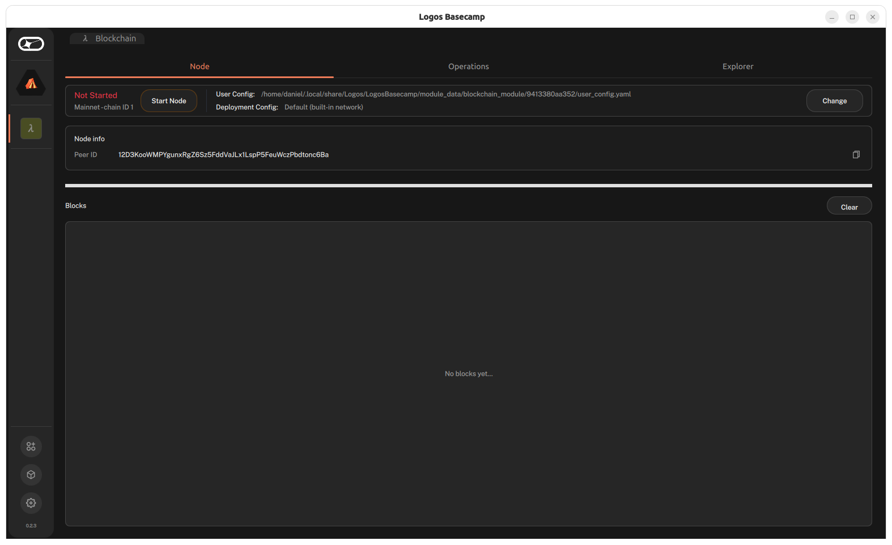Image resolution: width=892 pixels, height=545 pixels.
Task: Switch to the Operations tab
Action: point(469,66)
